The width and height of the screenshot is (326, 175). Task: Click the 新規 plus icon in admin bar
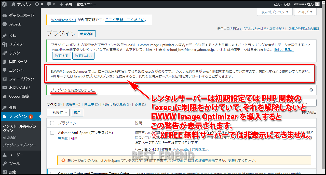click(61, 4)
